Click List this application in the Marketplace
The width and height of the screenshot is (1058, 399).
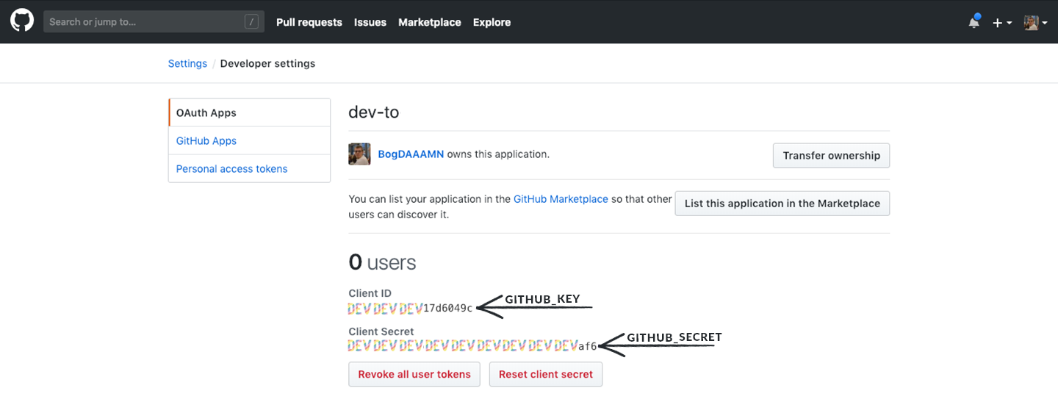click(782, 204)
